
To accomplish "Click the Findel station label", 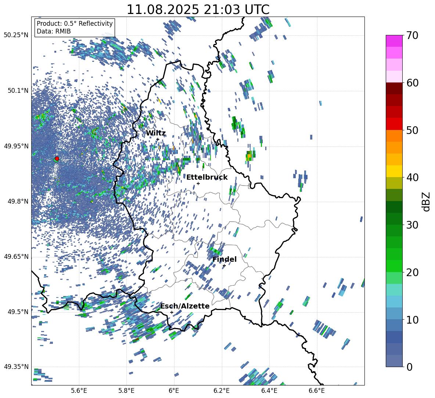I will [x=224, y=259].
